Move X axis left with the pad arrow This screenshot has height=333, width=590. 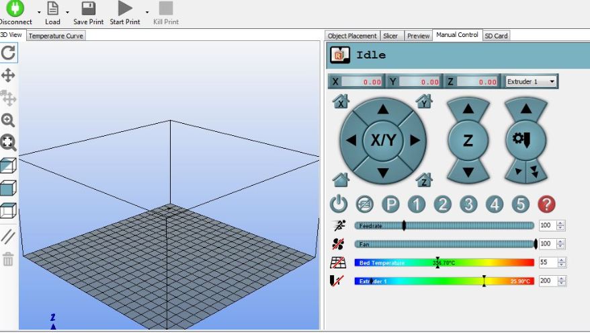pyautogui.click(x=351, y=141)
